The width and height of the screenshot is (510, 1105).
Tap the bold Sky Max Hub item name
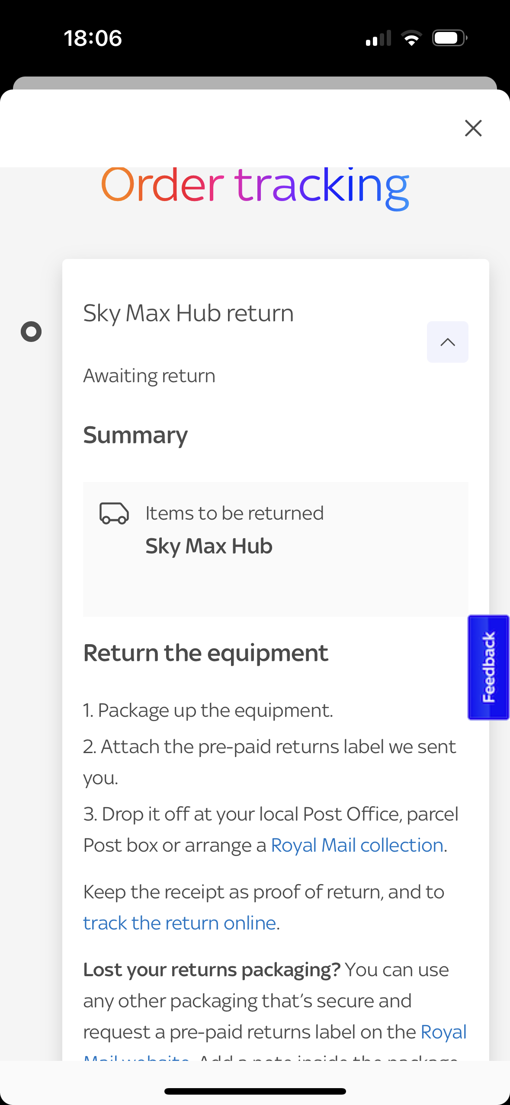[x=209, y=546]
